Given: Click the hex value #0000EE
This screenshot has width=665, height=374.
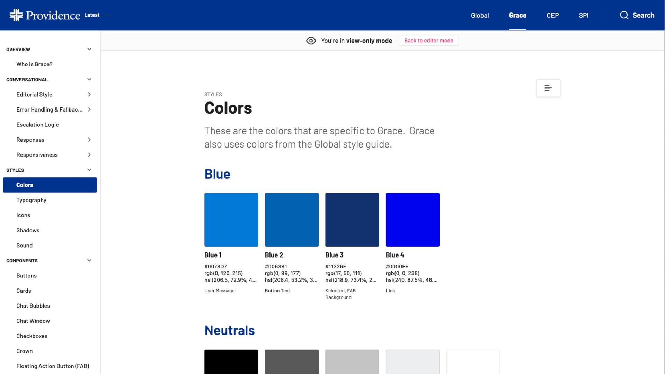Looking at the screenshot, I should (x=397, y=267).
